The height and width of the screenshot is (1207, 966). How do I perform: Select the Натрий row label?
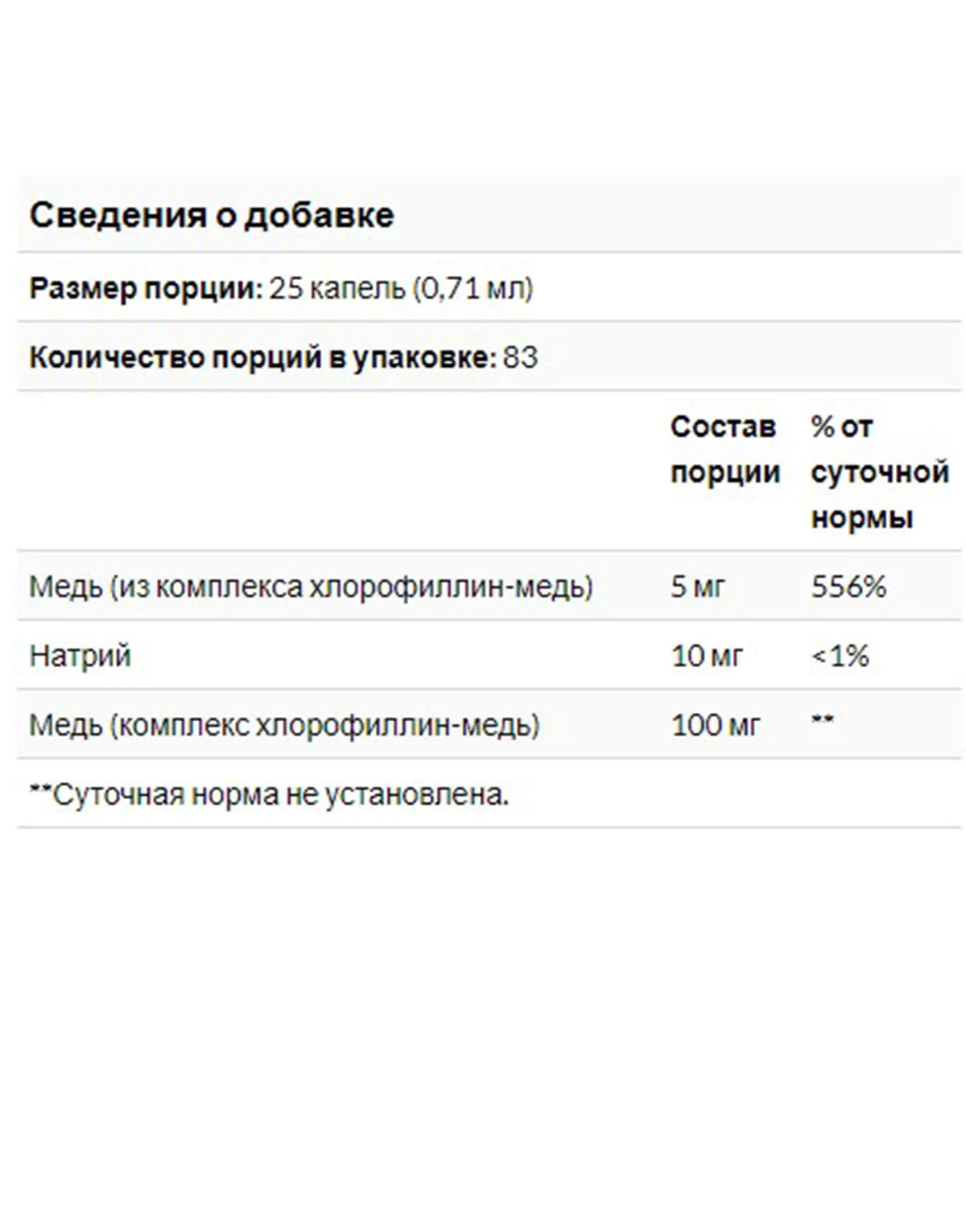(x=80, y=656)
